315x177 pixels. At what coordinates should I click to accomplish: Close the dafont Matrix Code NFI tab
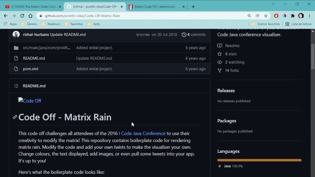(183, 6)
